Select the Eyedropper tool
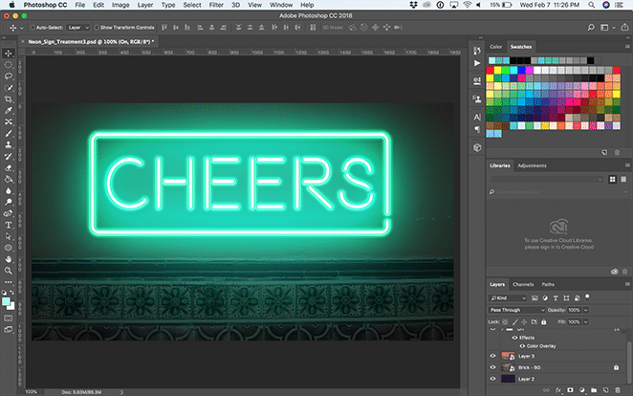Image resolution: width=633 pixels, height=396 pixels. pyautogui.click(x=8, y=110)
